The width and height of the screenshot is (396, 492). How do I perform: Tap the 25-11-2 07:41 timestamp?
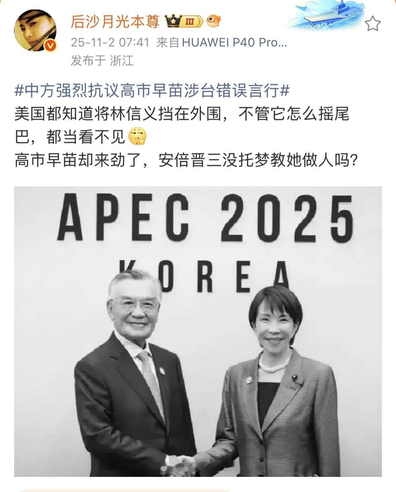[x=110, y=43]
